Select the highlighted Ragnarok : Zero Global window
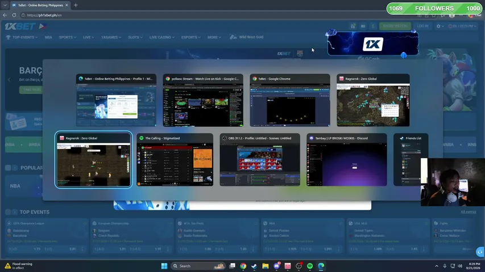Screen dimensions: 485x272 pos(93,160)
